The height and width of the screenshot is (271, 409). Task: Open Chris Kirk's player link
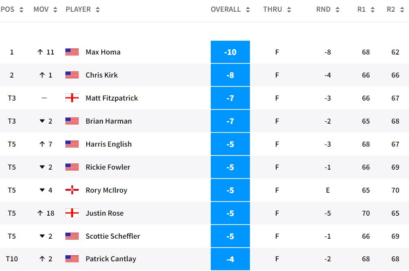click(x=102, y=75)
